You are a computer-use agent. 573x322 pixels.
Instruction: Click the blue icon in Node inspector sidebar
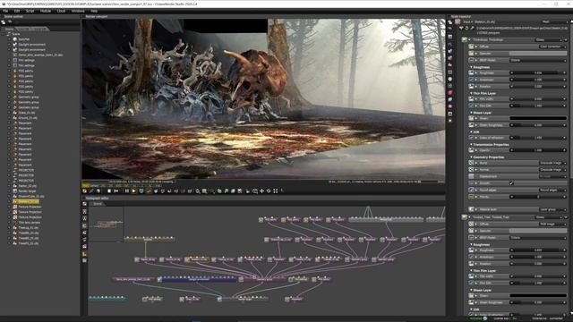pos(449,99)
